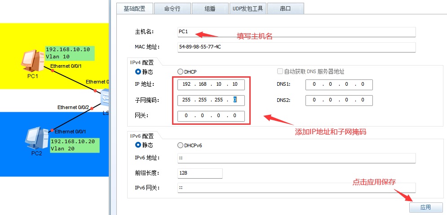The height and width of the screenshot is (215, 447).
Task: Open the 组播 tab
Action: click(x=210, y=9)
